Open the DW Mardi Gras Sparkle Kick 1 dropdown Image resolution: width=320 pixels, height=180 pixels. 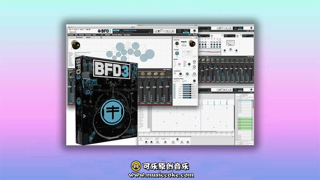(184, 37)
